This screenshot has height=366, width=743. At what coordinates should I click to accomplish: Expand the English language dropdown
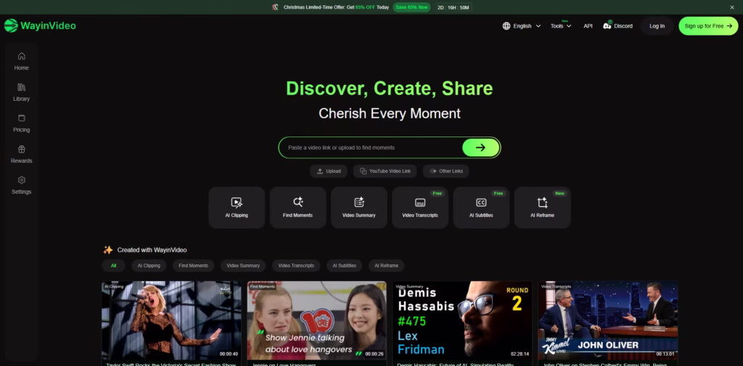tap(522, 26)
